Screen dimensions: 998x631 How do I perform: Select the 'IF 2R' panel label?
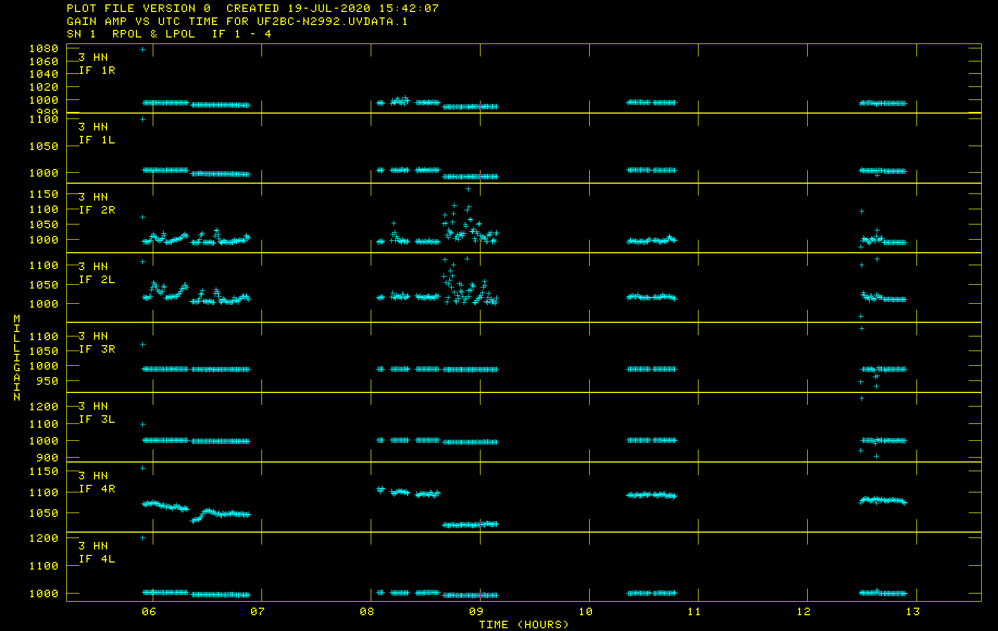97,210
